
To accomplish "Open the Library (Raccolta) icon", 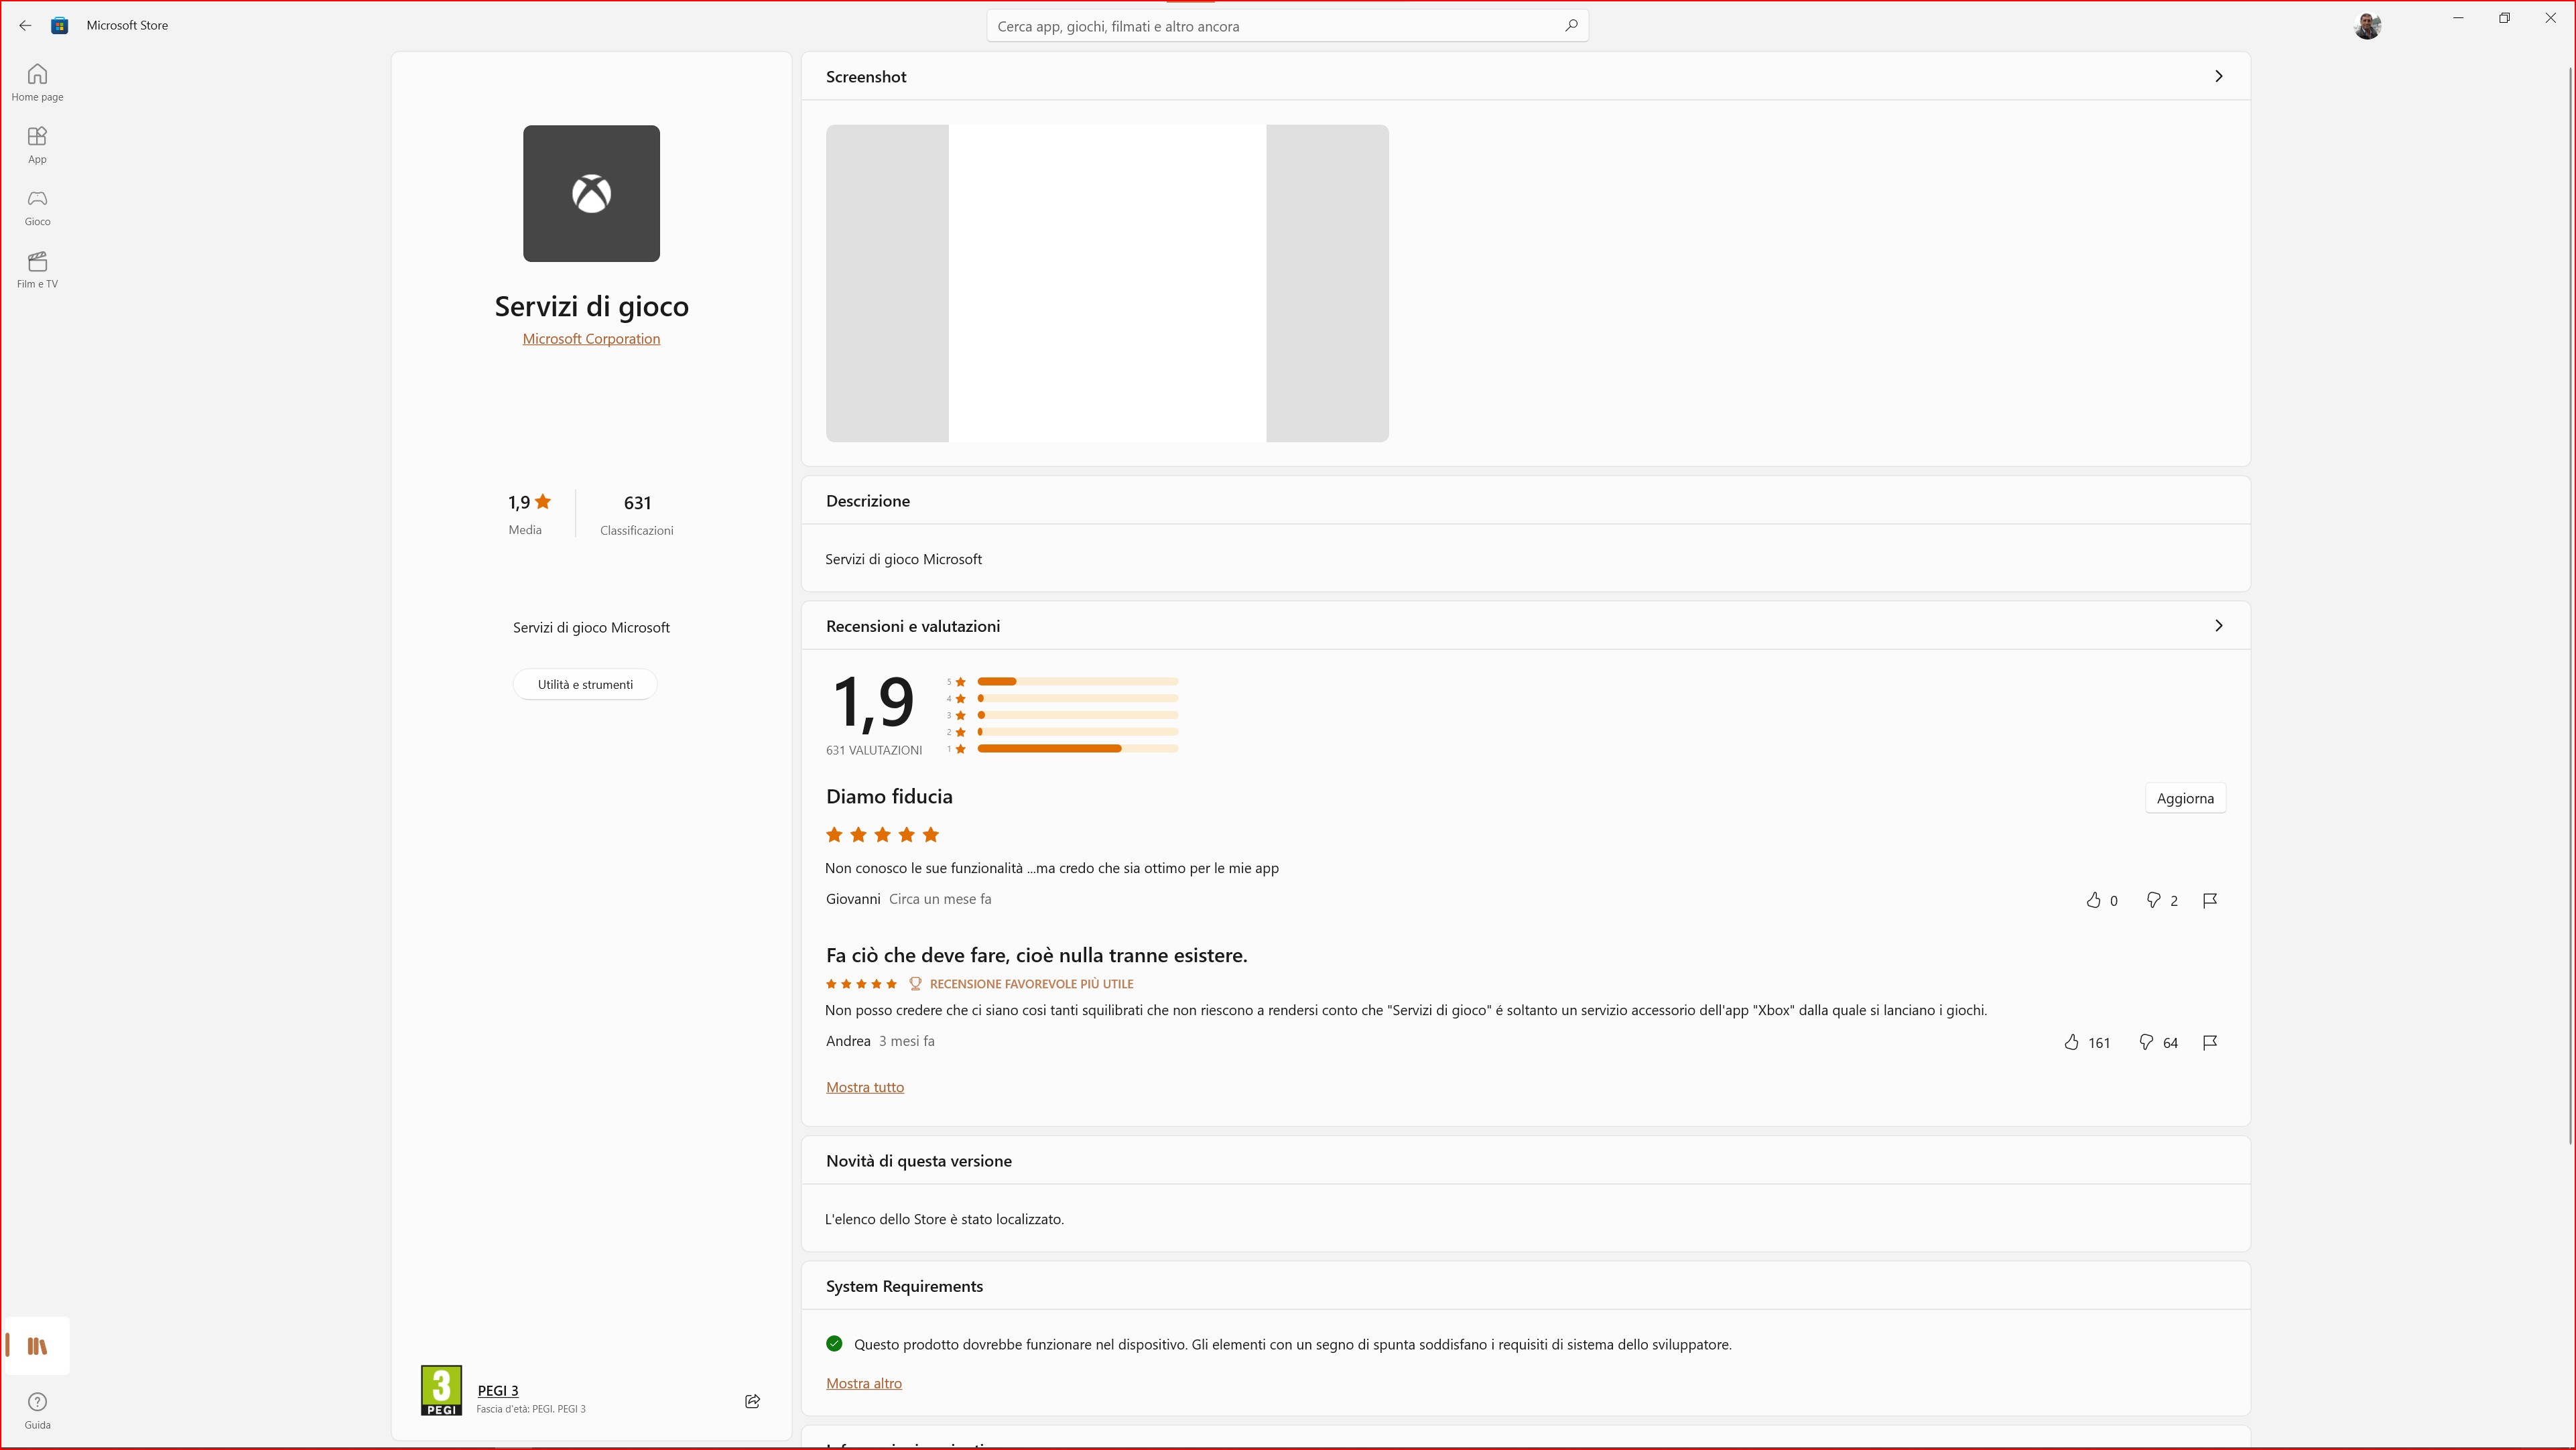I will tap(37, 1346).
